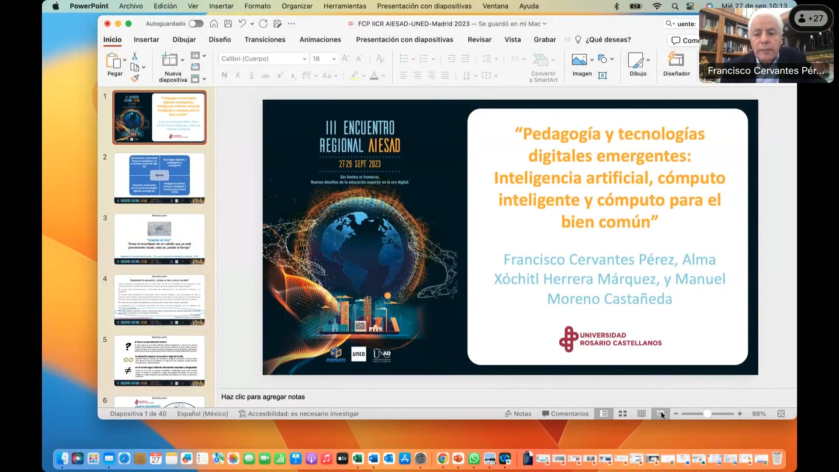Open the font size 18 dropdown
The height and width of the screenshot is (472, 839).
point(334,59)
